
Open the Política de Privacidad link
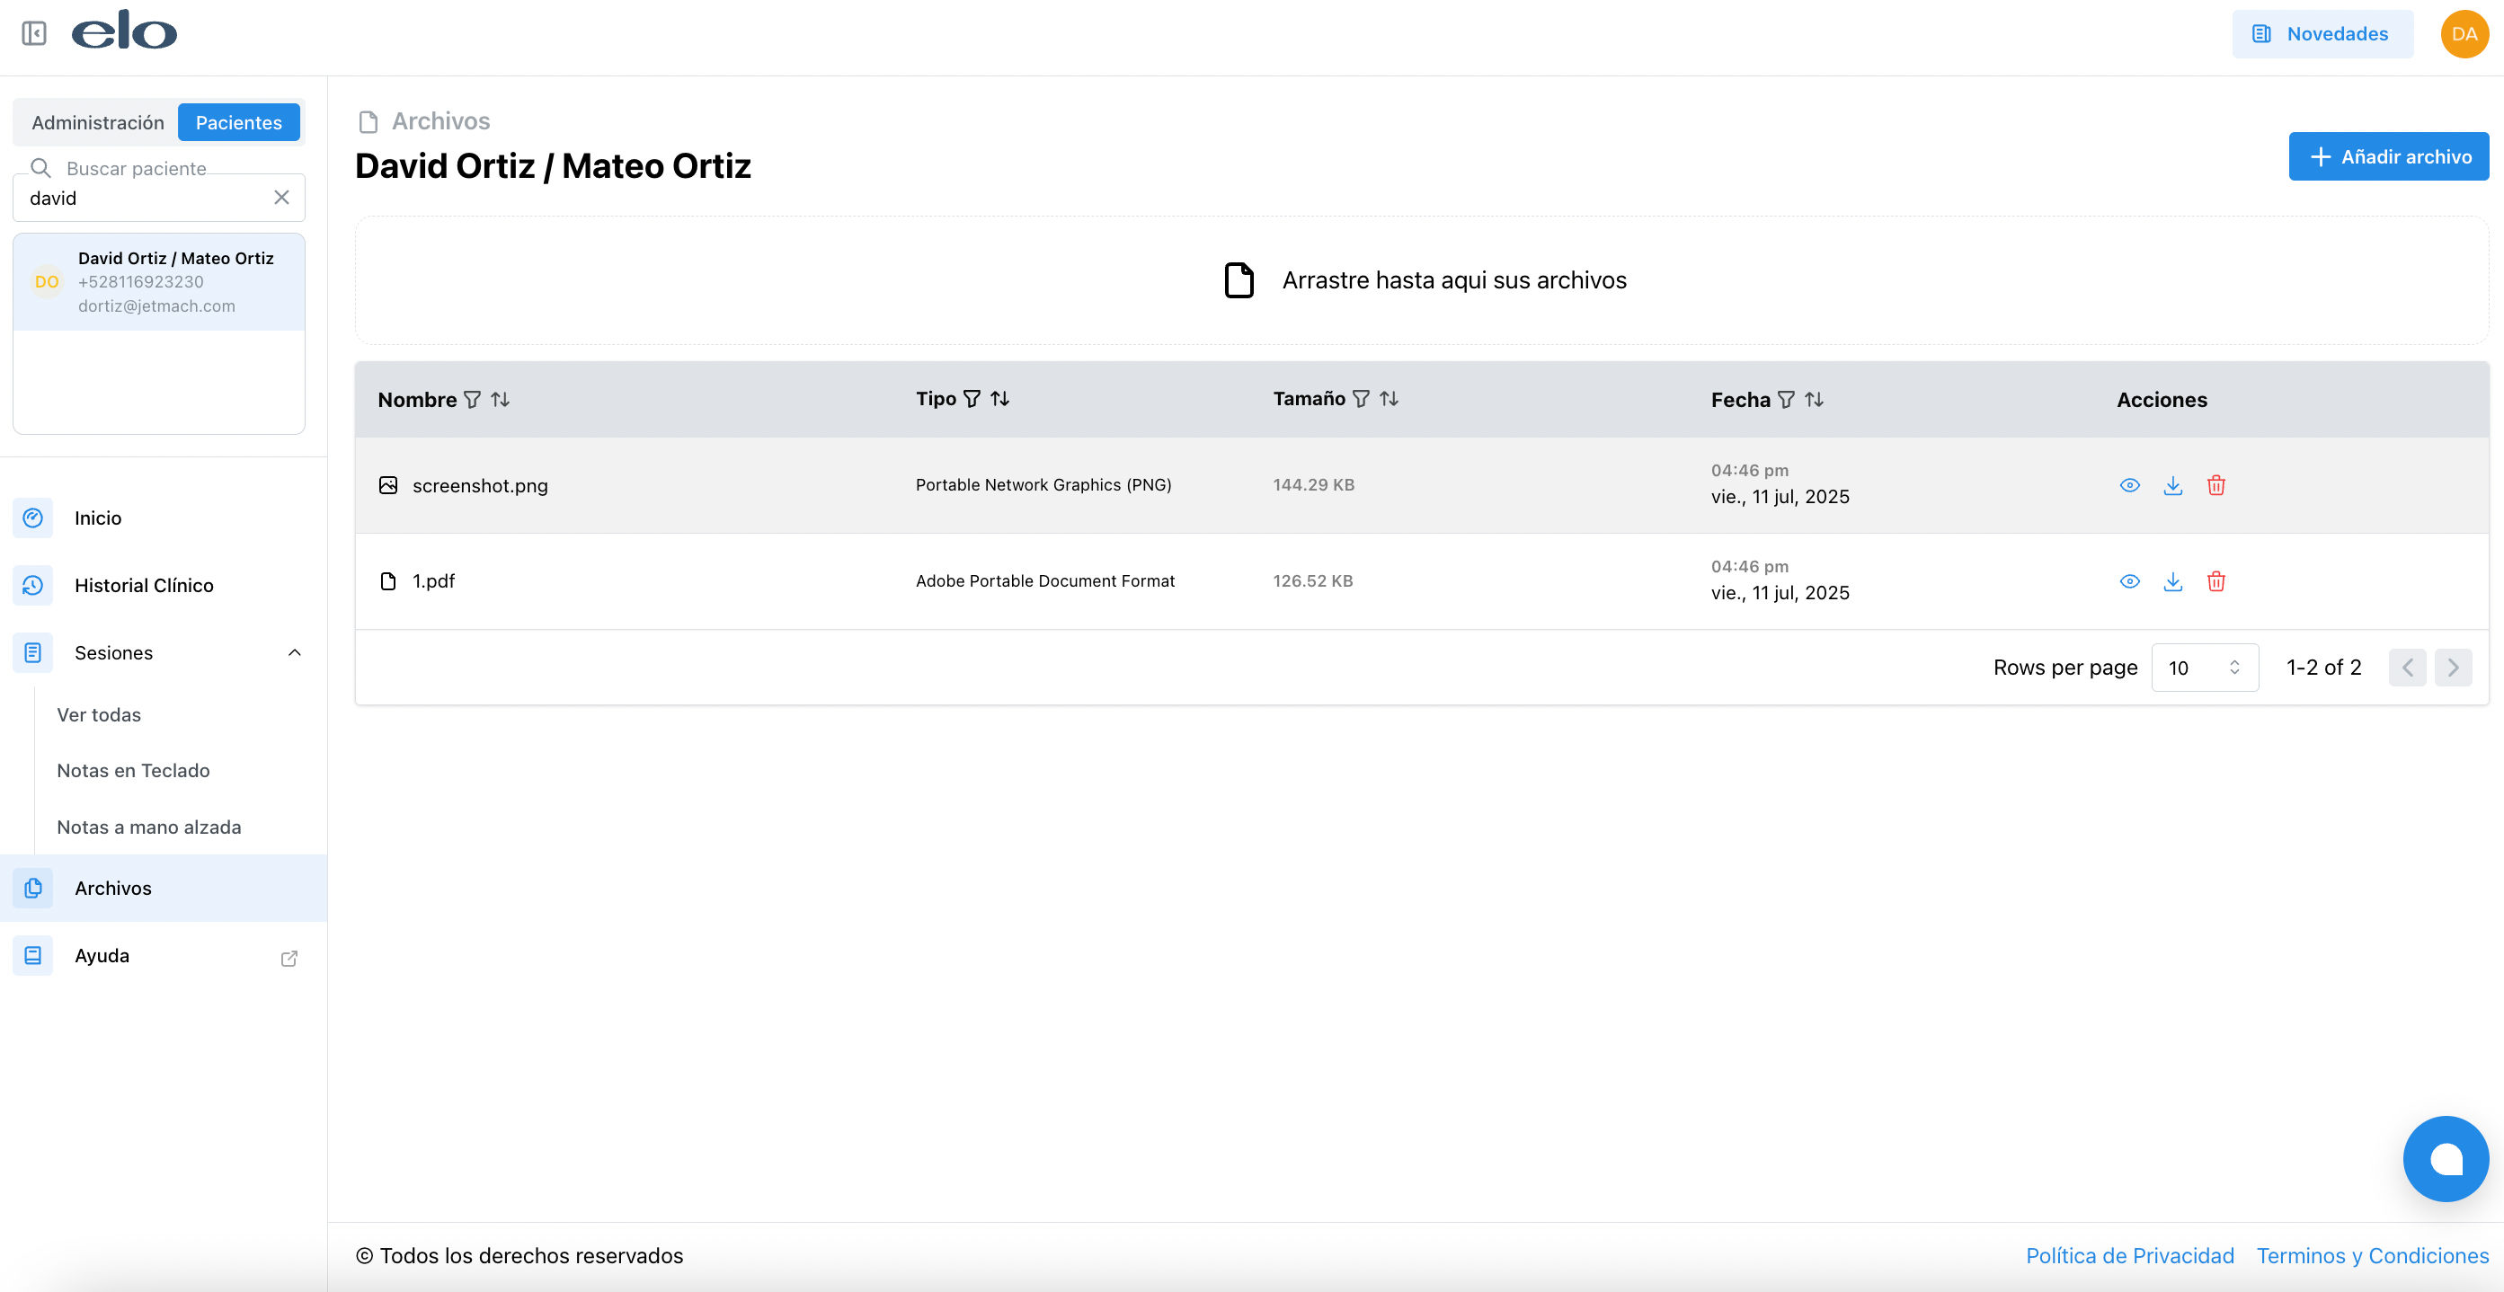tap(2129, 1255)
